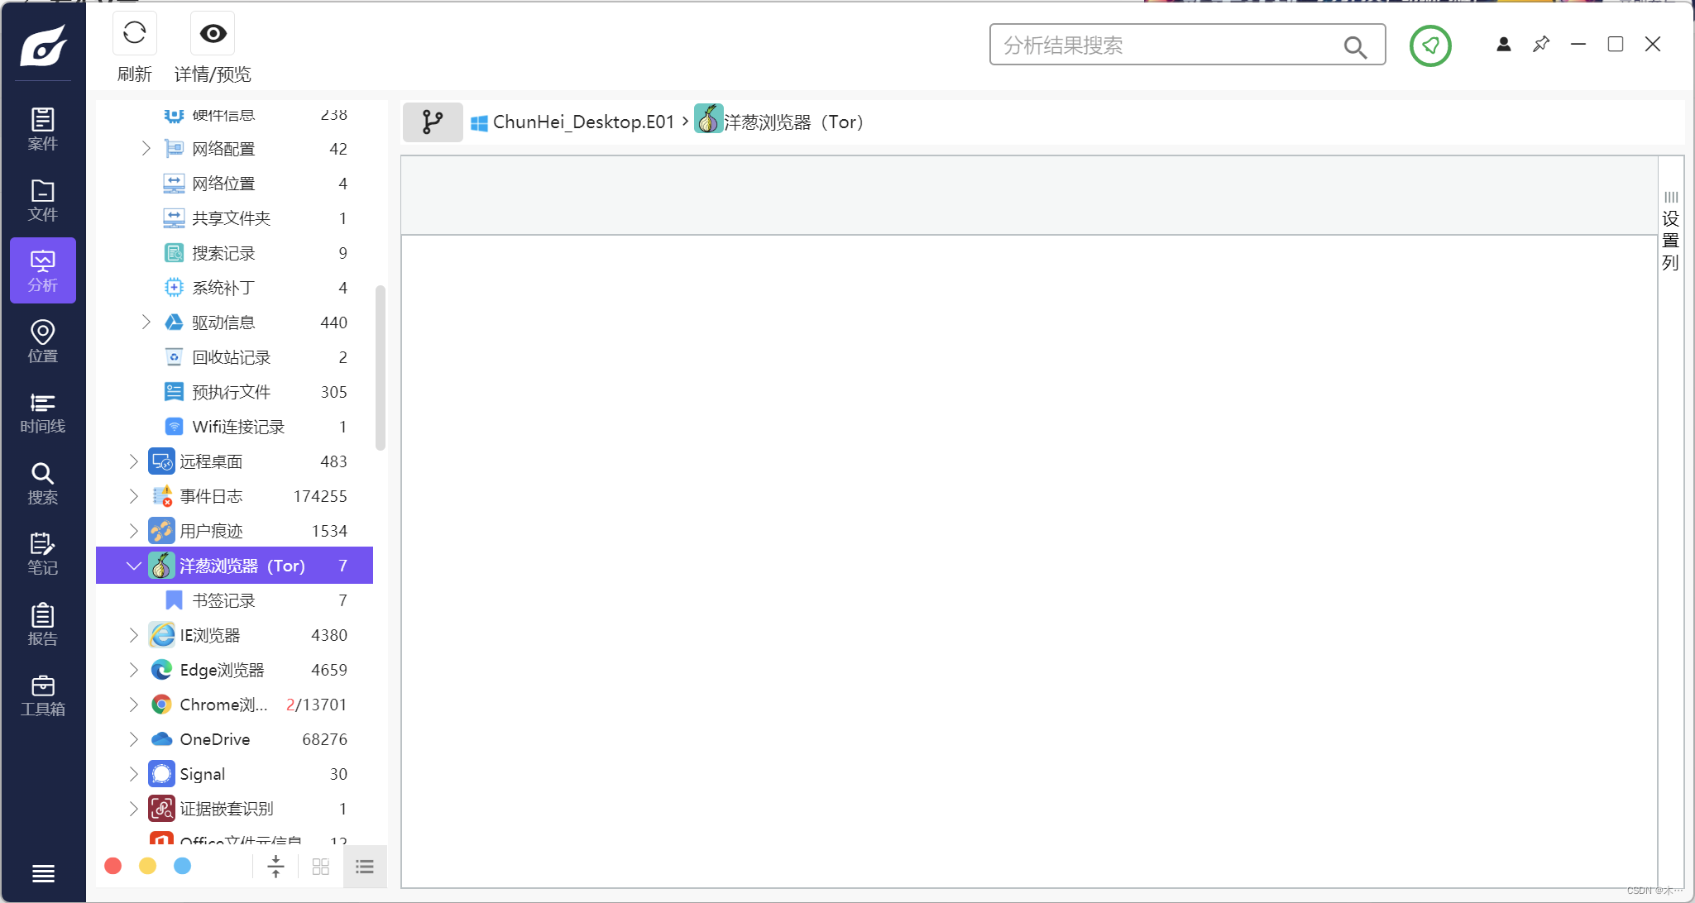Click the red color filter dot
The image size is (1695, 903).
pos(113,866)
